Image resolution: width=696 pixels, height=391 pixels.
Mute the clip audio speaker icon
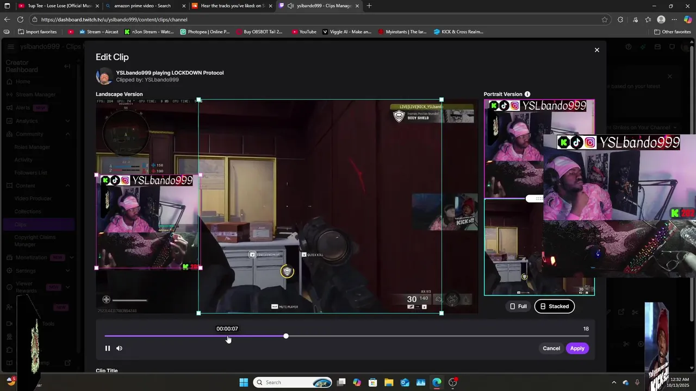coord(119,348)
